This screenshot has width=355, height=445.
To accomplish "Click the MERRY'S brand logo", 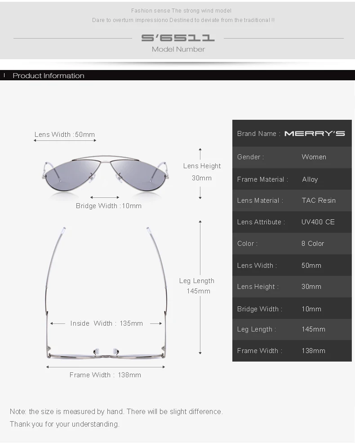I will [315, 133].
